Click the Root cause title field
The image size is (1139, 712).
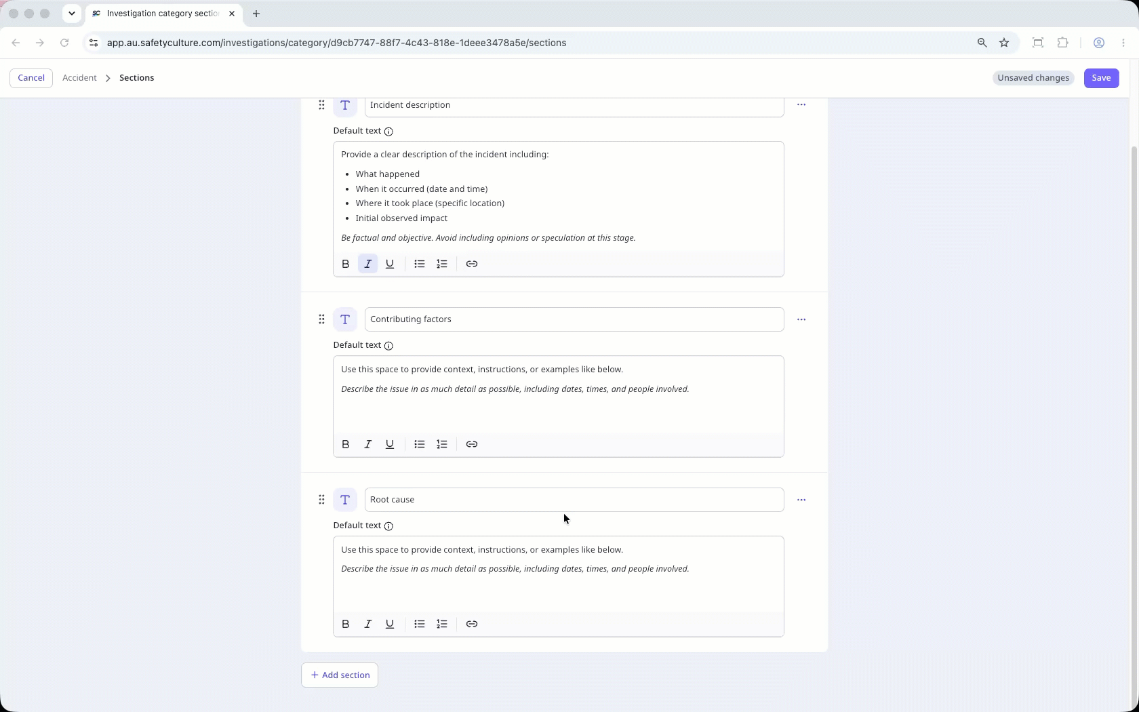[574, 500]
